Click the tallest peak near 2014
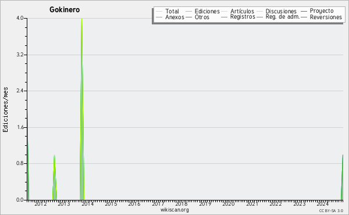Screen dimensions: 349x215 coord(82,109)
